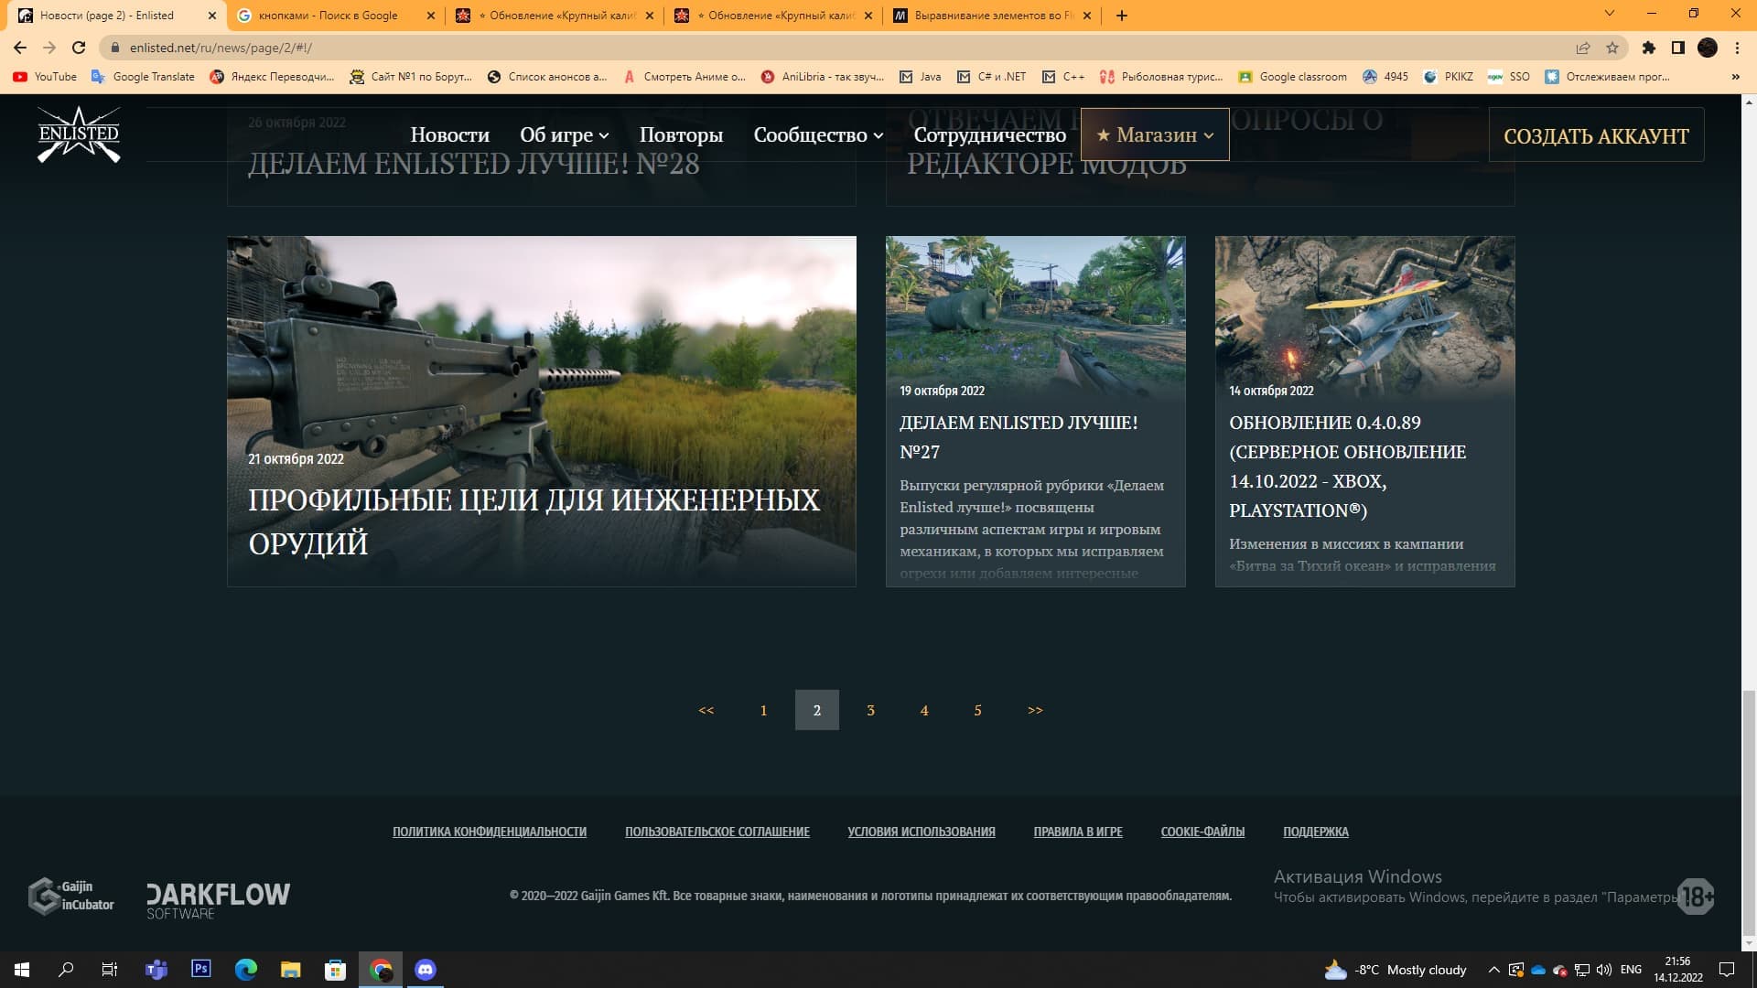The image size is (1757, 988).
Task: Open the Chrome three-dot menu
Action: click(1737, 48)
